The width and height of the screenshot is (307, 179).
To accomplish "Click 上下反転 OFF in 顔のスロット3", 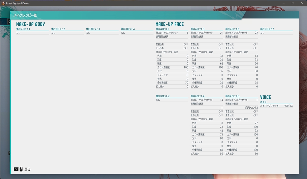I will pyautogui.click(x=207, y=48).
